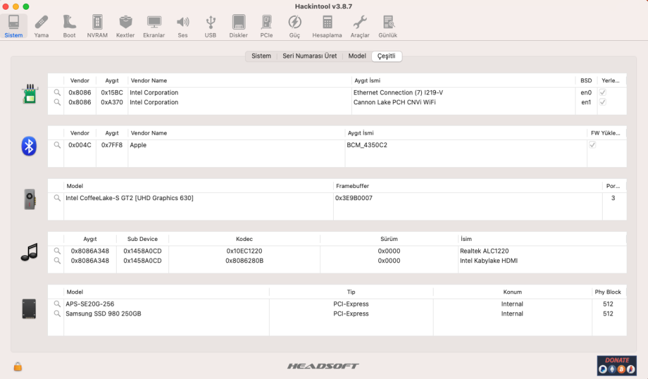Screen dimensions: 648x379
Task: Select the Çeşitli tab
Action: click(386, 56)
